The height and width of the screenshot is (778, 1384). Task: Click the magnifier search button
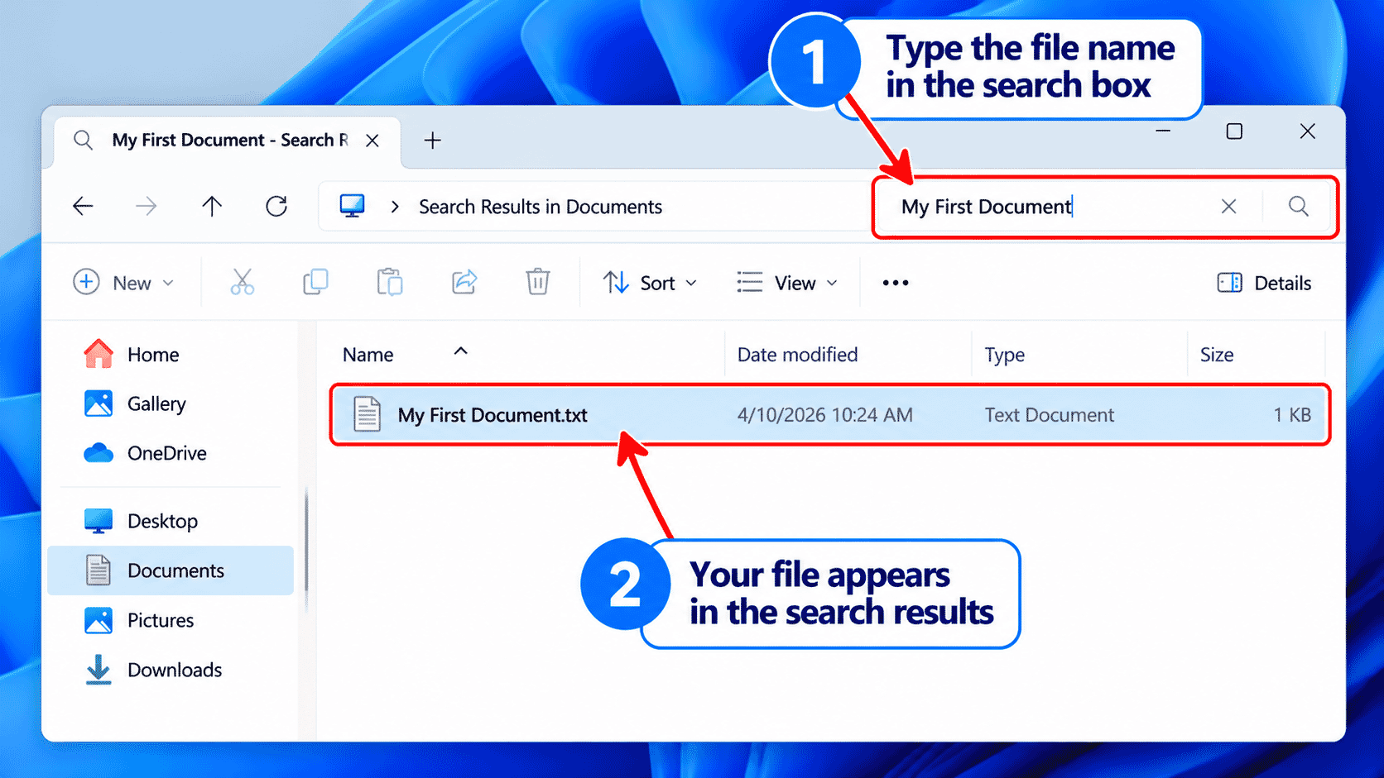1298,206
